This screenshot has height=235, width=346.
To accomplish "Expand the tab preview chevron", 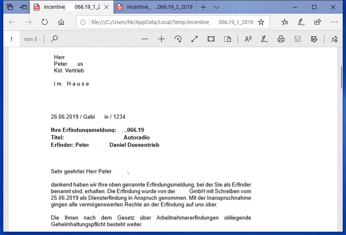I will click(x=217, y=7).
